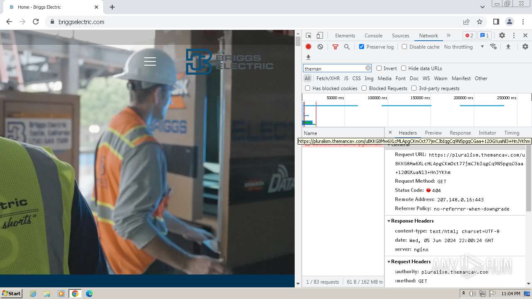Open Internet Explorer from taskbar

33,294
